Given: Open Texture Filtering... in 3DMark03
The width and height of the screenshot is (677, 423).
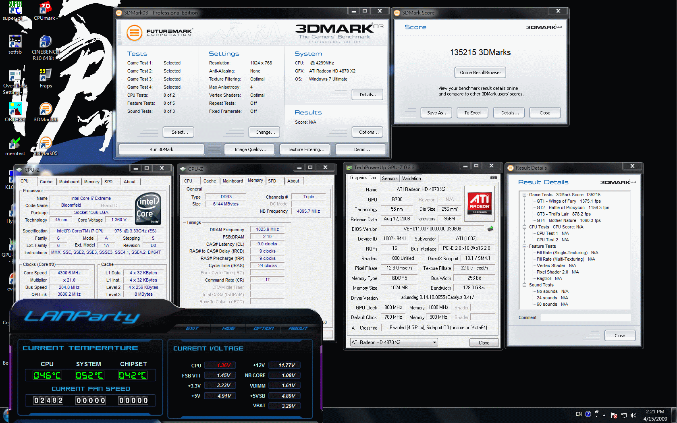Looking at the screenshot, I should (306, 149).
